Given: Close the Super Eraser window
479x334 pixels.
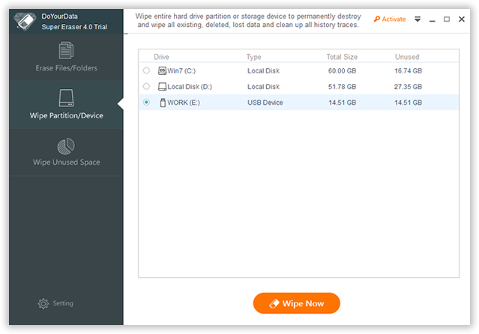Looking at the screenshot, I should click(x=462, y=19).
